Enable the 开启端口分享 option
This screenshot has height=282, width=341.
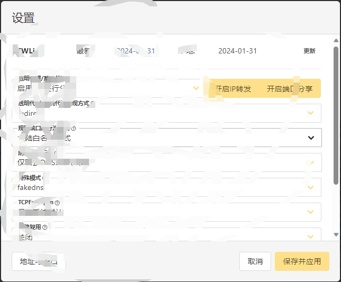point(289,88)
